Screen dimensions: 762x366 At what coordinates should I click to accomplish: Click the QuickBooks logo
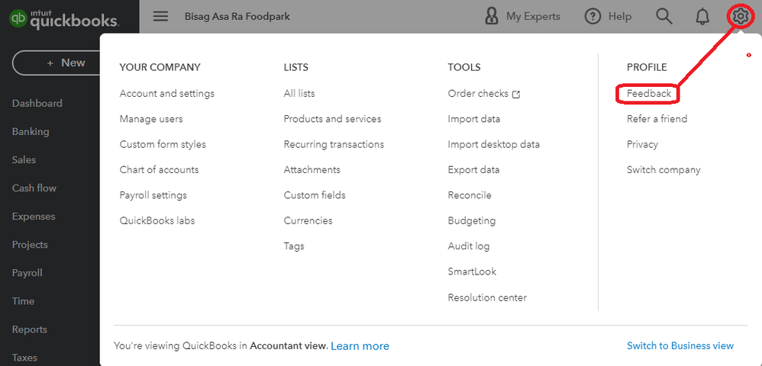pyautogui.click(x=64, y=19)
